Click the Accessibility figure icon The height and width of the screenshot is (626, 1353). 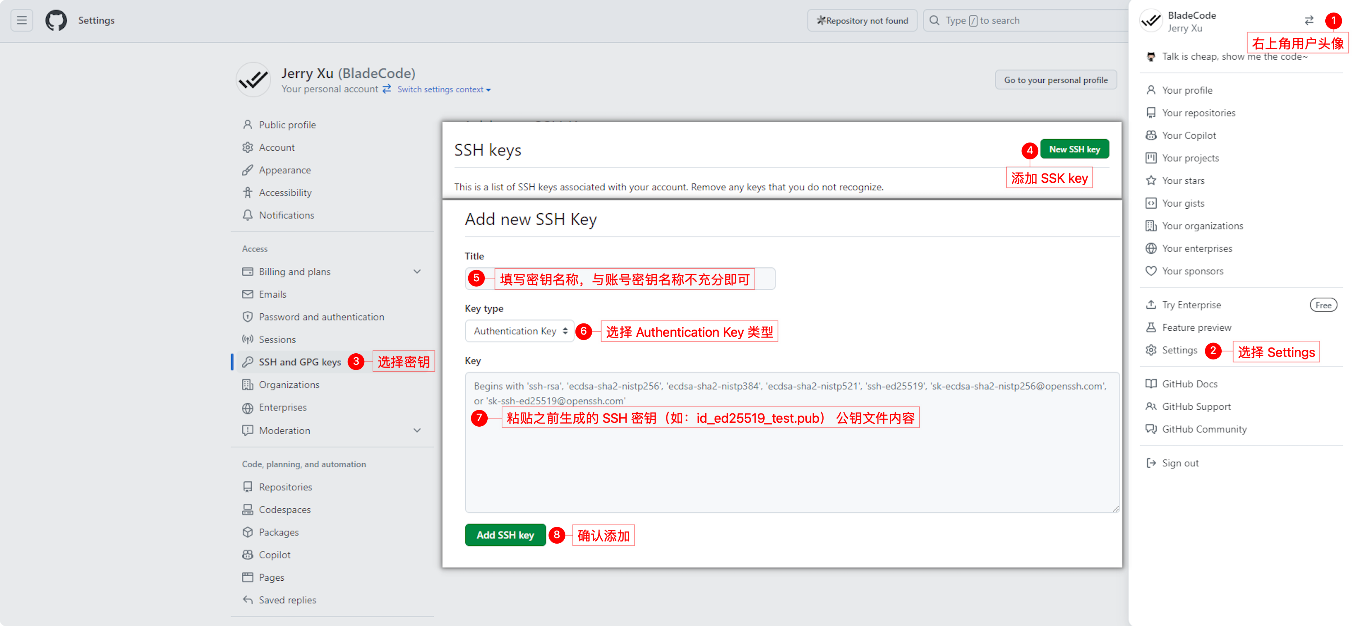[x=247, y=192]
